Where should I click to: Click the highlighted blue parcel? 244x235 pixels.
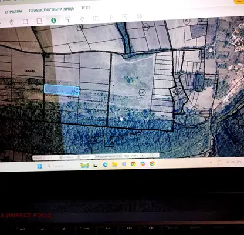coord(61,90)
